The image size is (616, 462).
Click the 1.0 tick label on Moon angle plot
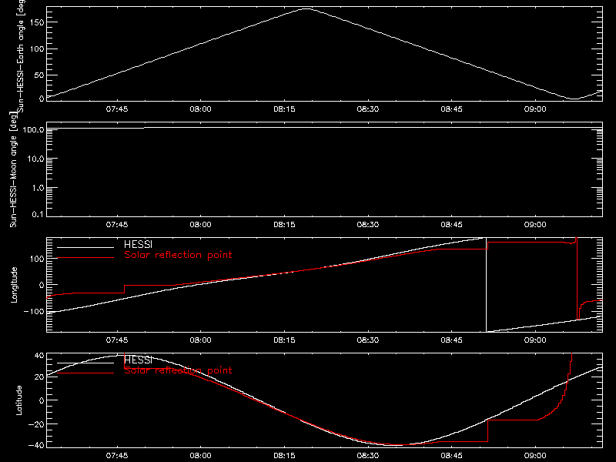coord(38,188)
